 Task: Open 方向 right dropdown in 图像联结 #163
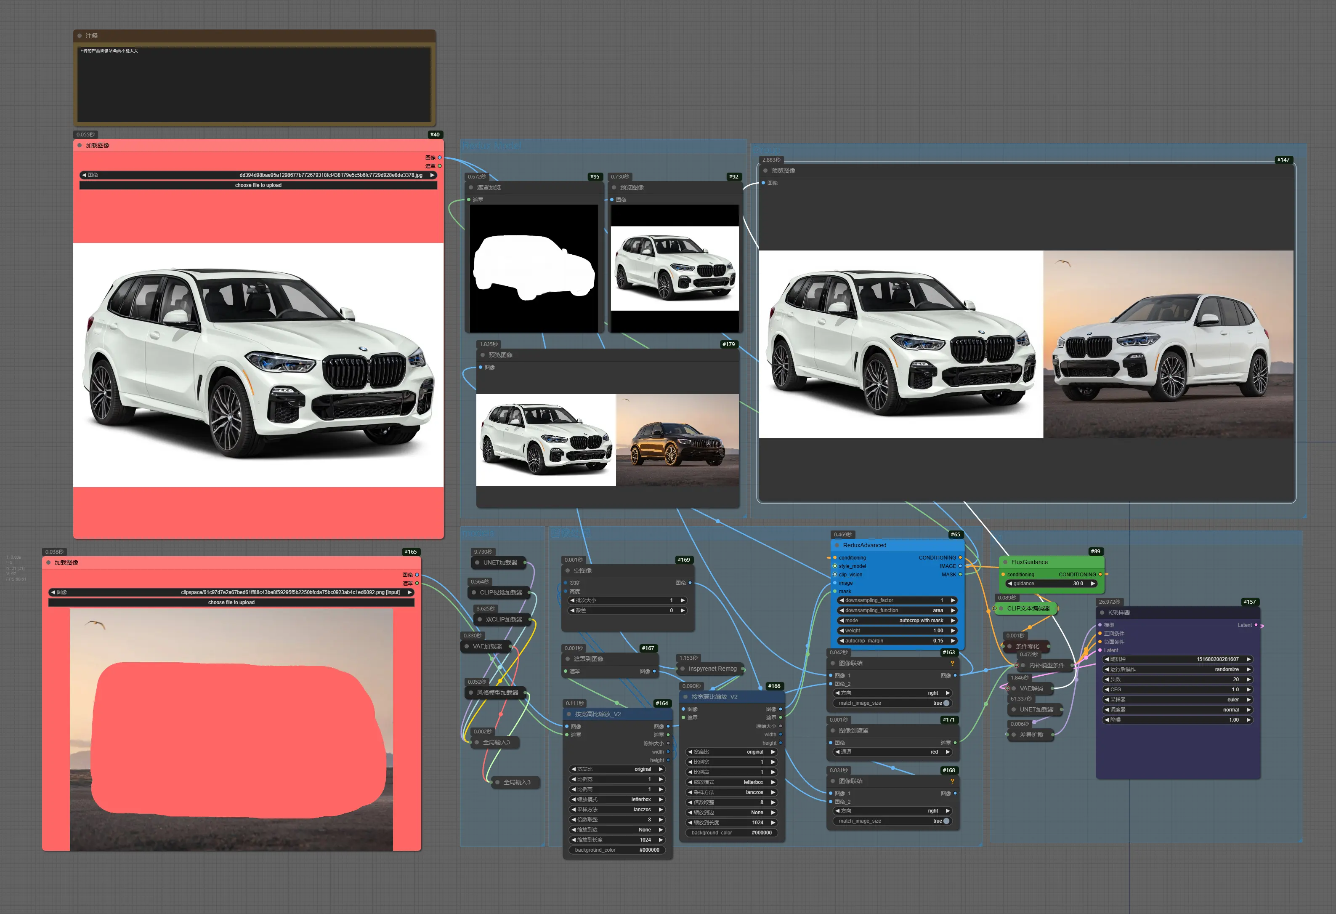pos(892,693)
